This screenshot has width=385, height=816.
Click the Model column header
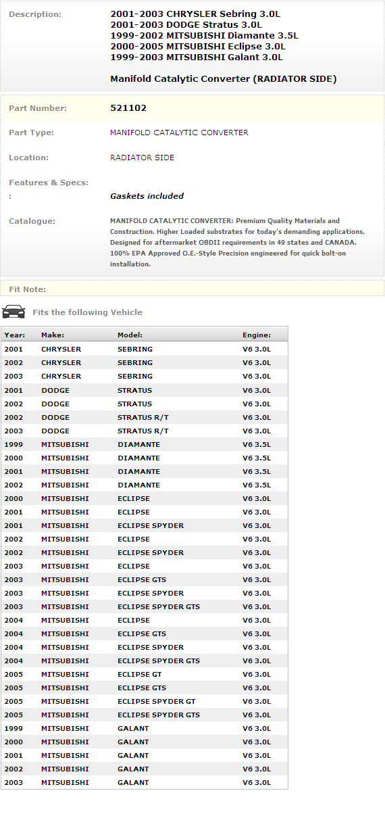point(130,335)
